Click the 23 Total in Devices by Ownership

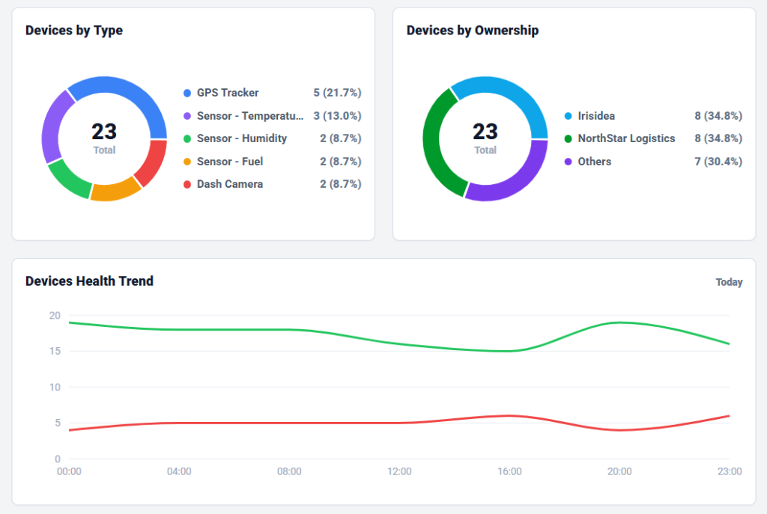(x=485, y=138)
